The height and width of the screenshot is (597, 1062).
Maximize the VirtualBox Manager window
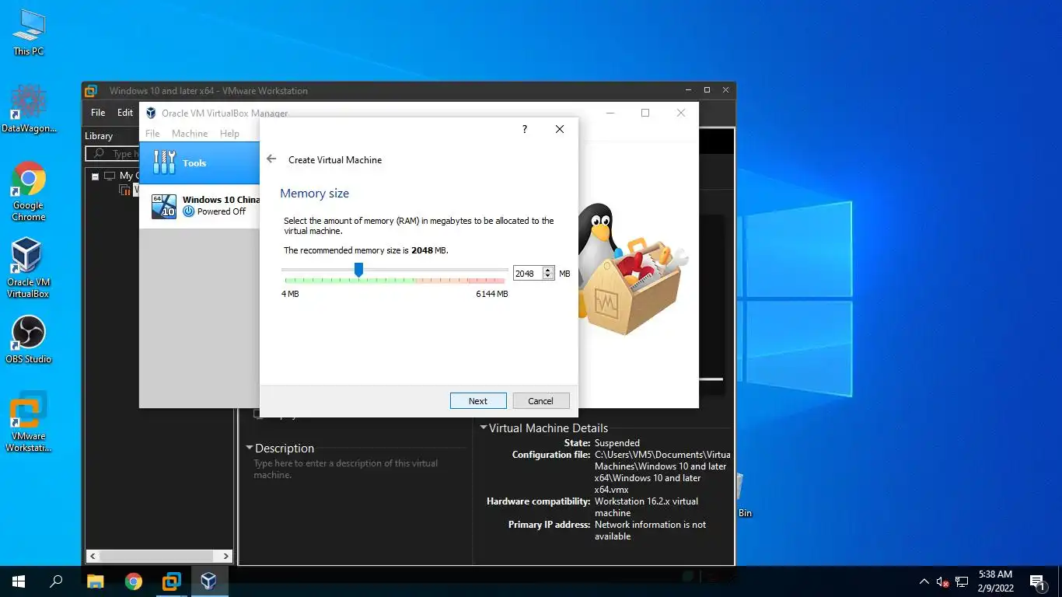645,113
